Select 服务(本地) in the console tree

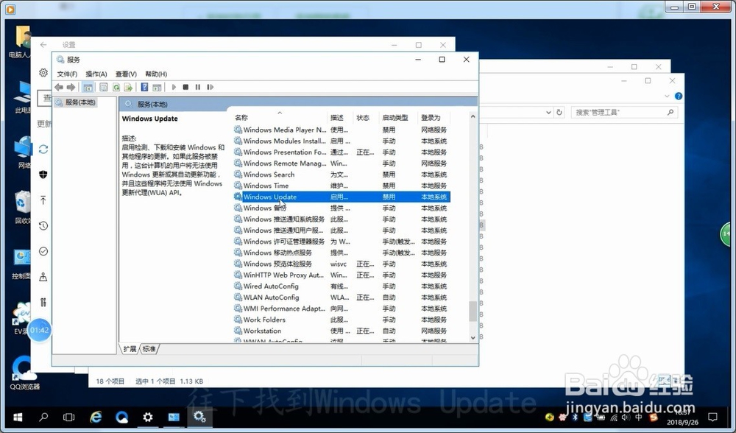point(80,102)
